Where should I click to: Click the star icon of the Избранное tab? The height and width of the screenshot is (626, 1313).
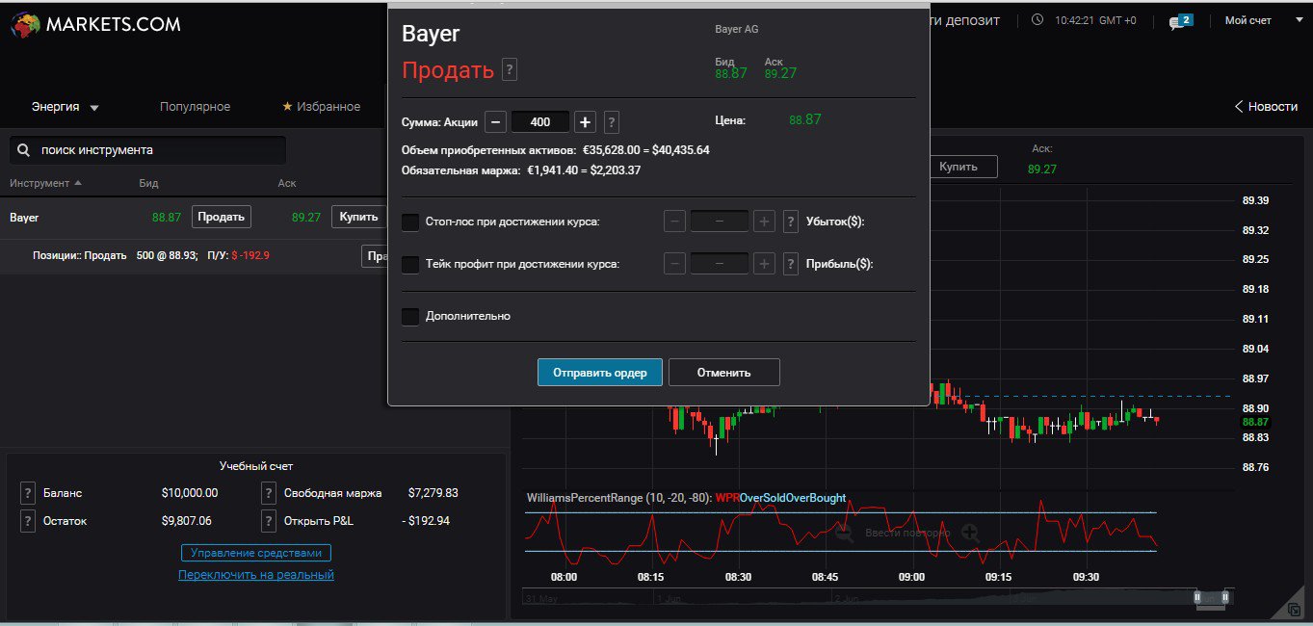pyautogui.click(x=287, y=106)
